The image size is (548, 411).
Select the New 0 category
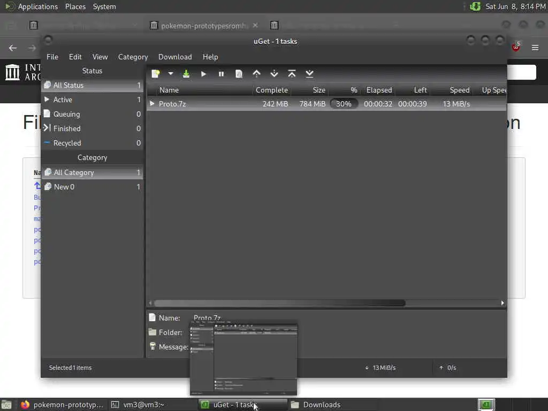[x=92, y=187]
